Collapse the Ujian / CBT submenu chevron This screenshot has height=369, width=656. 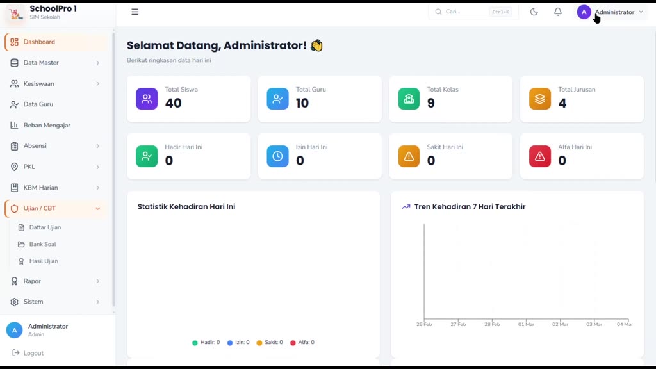point(97,208)
